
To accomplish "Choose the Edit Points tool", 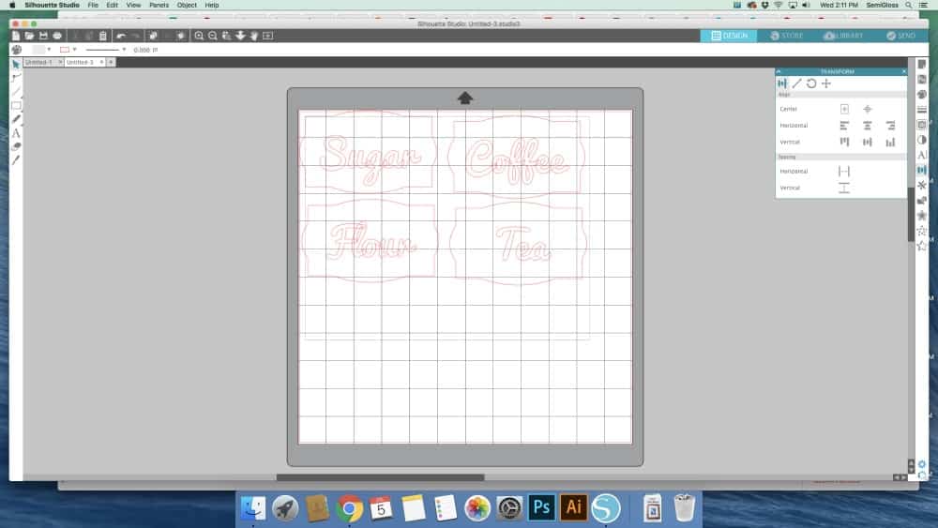I will coord(16,78).
